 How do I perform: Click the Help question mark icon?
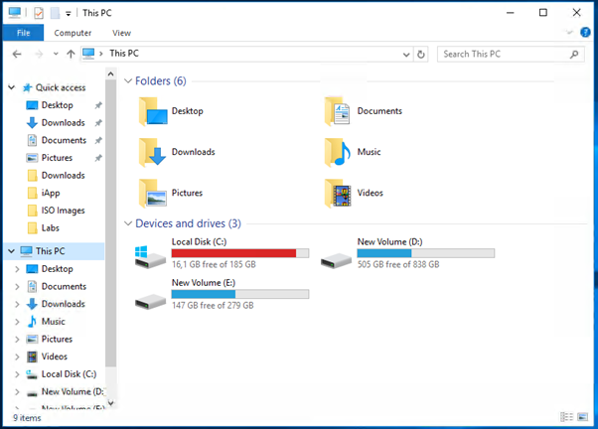[585, 33]
